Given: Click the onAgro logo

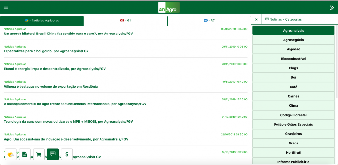Looking at the screenshot, I should pos(169,7).
